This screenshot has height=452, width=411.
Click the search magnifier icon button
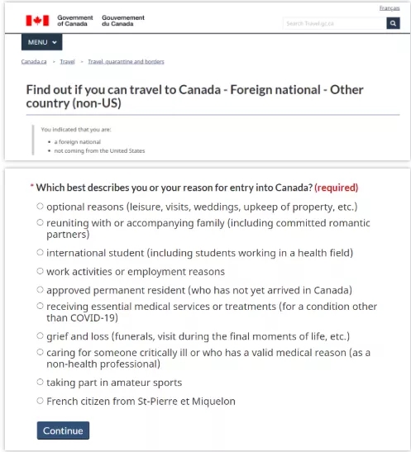tap(393, 23)
